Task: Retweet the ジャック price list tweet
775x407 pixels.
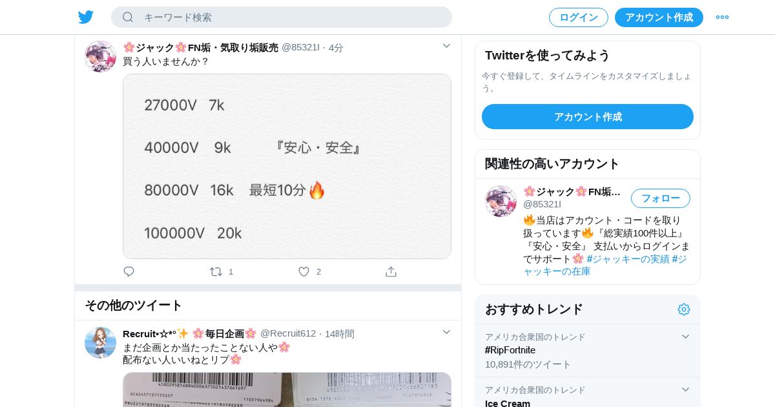Action: tap(216, 272)
